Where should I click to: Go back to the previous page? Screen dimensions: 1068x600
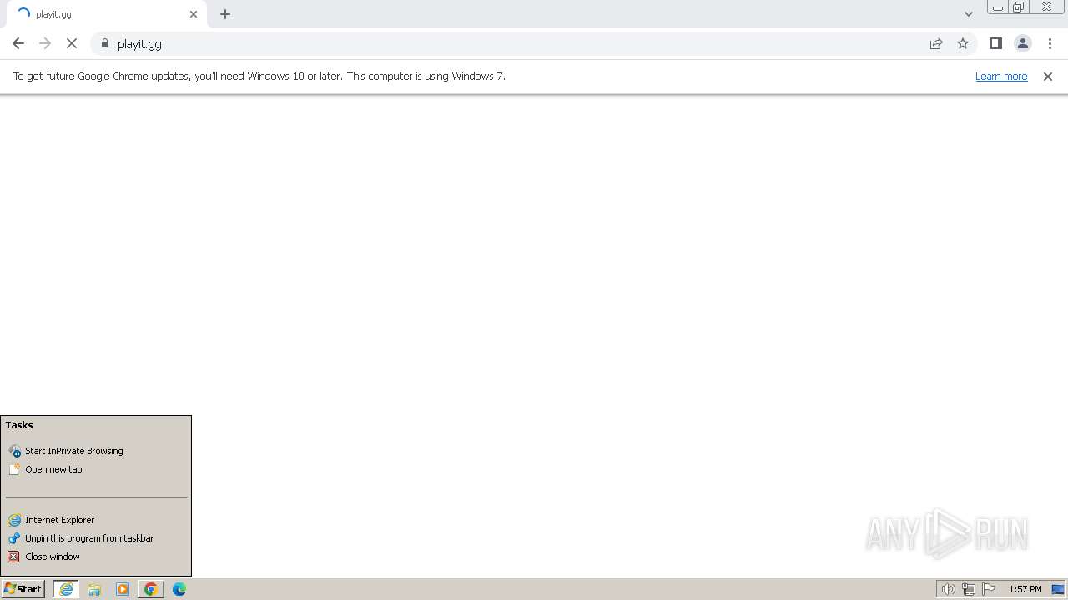[18, 43]
